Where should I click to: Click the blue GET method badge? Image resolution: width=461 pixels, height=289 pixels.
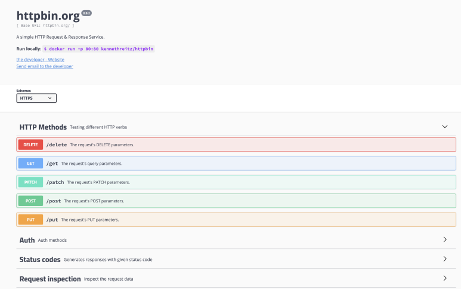(30, 164)
